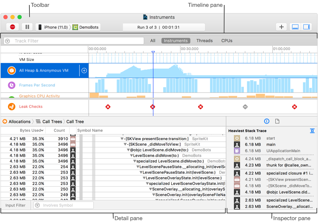The width and height of the screenshot is (318, 223).
Task: Click the circled plus on All Heap row
Action: 84,70
